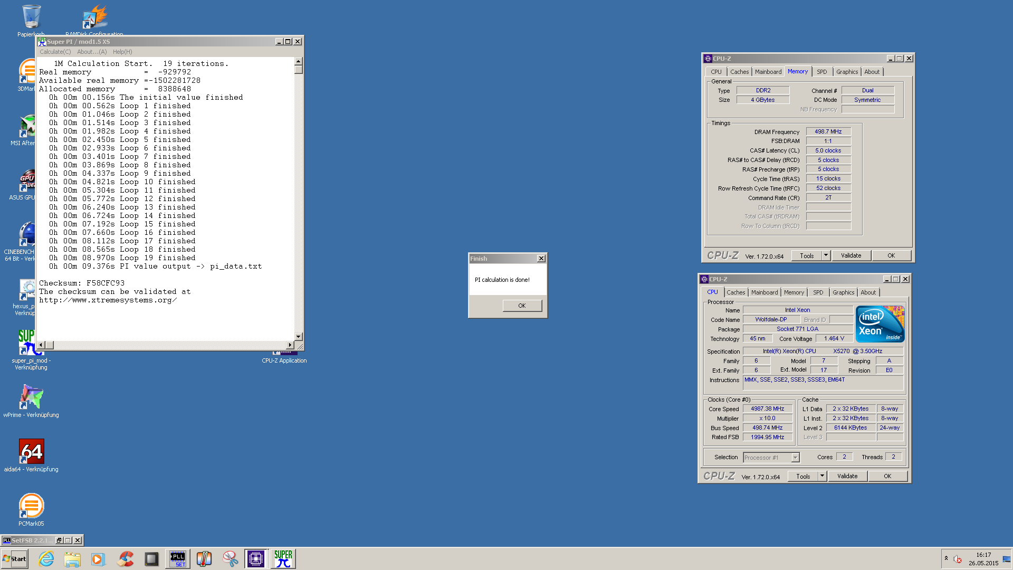Switch to CPU tab in upper CPU-Z
1013x570 pixels.
point(716,72)
